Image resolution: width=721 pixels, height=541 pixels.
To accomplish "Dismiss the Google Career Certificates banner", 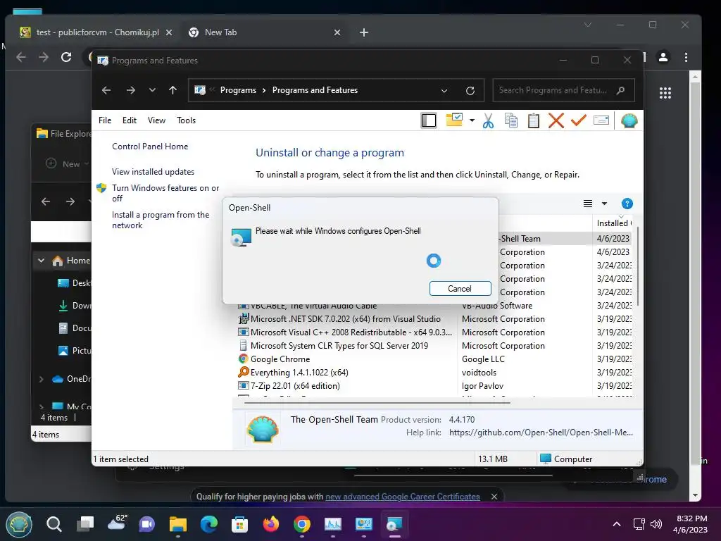I will pos(494,497).
